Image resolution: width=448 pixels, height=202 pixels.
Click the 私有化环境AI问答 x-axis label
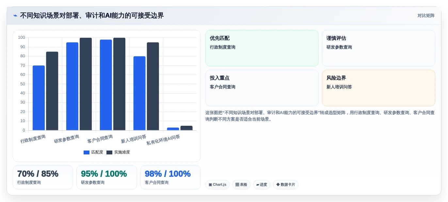[163, 140]
